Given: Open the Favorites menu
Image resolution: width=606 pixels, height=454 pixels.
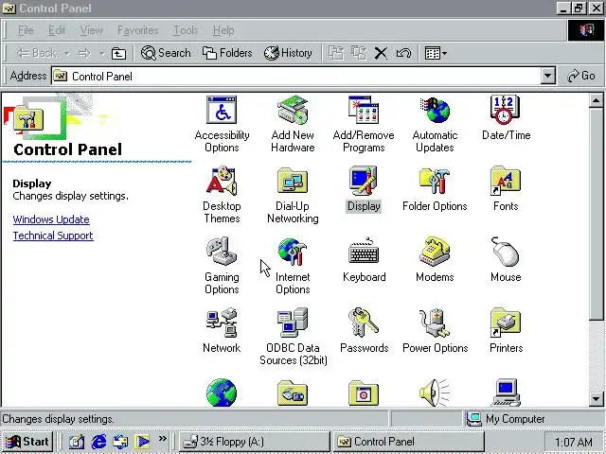Looking at the screenshot, I should (138, 30).
